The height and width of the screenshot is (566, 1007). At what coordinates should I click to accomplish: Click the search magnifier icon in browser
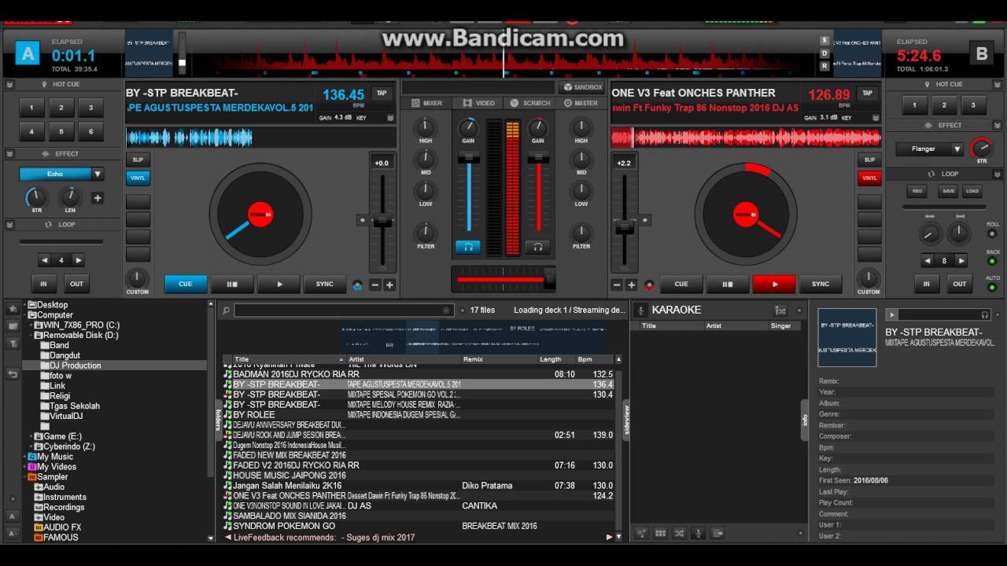pos(225,311)
